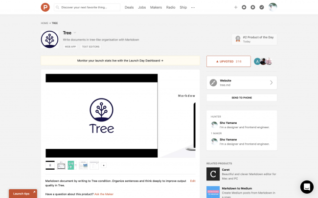Screen dimensions: 318x198
Task: Select the TEXT EDITORS topic tag
Action: tap(91, 46)
